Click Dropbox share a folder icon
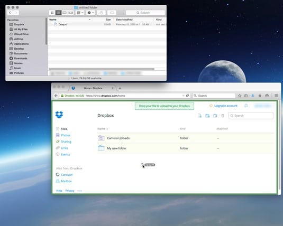Image resolution: width=283 pixels, height=226 pixels. tap(215, 116)
